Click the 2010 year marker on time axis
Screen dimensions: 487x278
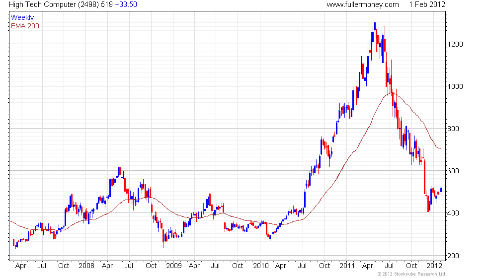coord(260,266)
